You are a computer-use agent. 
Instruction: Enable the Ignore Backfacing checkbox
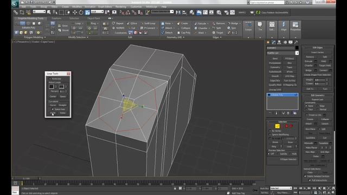point(270,134)
